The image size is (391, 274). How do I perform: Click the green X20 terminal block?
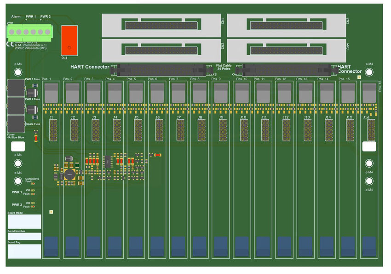[30, 32]
